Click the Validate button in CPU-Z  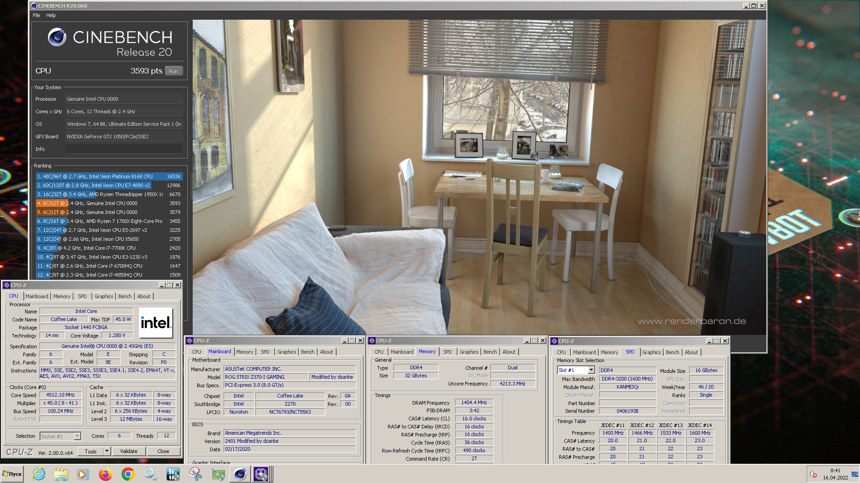coord(129,451)
